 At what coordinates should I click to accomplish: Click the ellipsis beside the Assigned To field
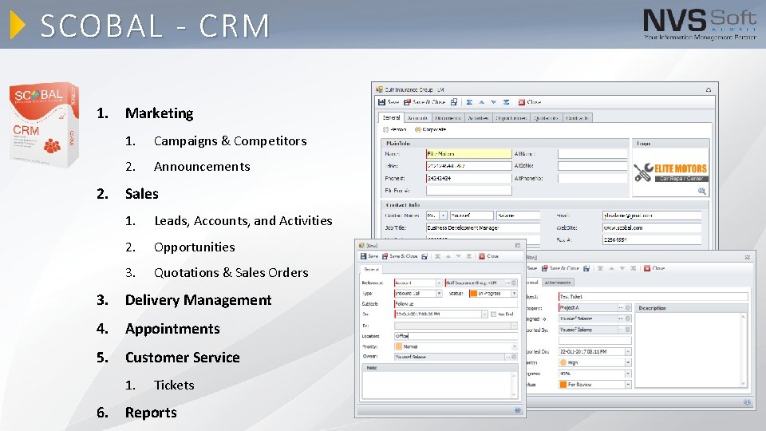click(621, 318)
